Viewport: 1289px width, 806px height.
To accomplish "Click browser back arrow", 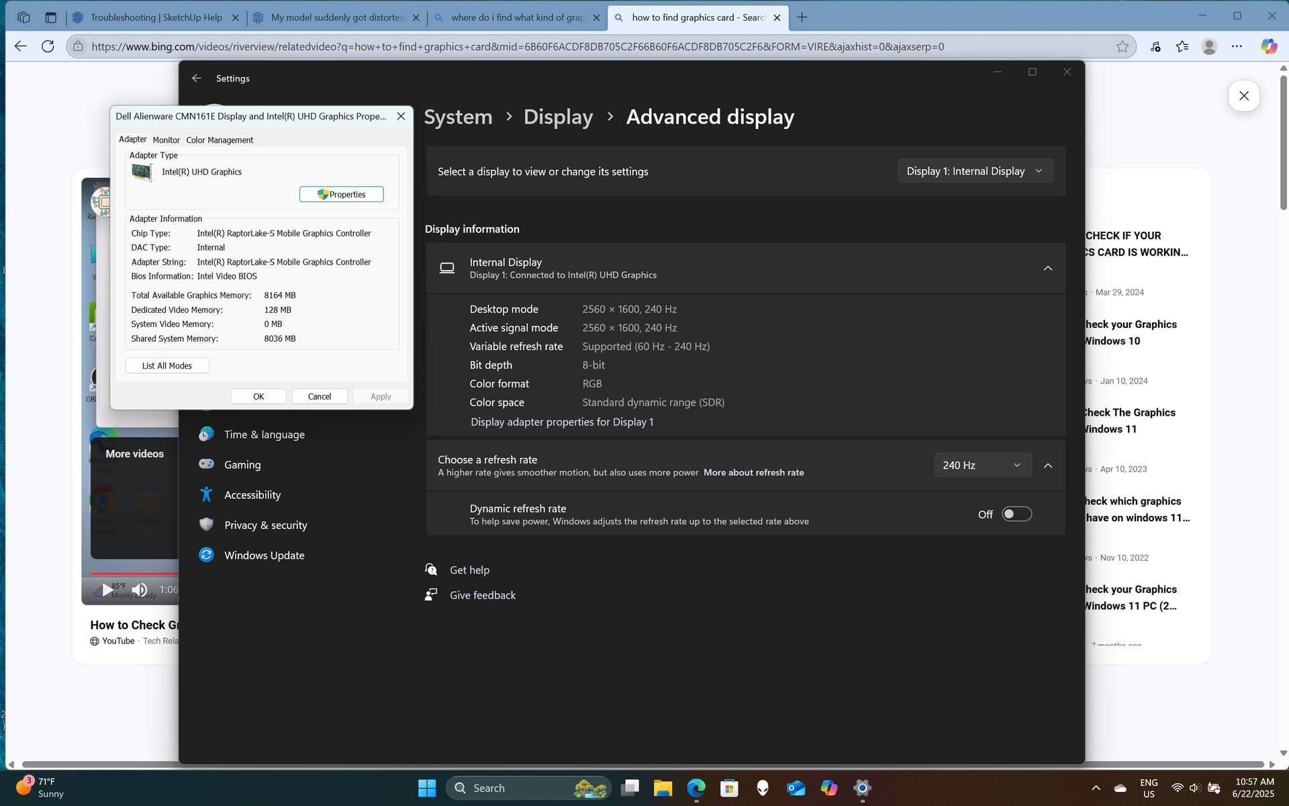I will tap(21, 46).
